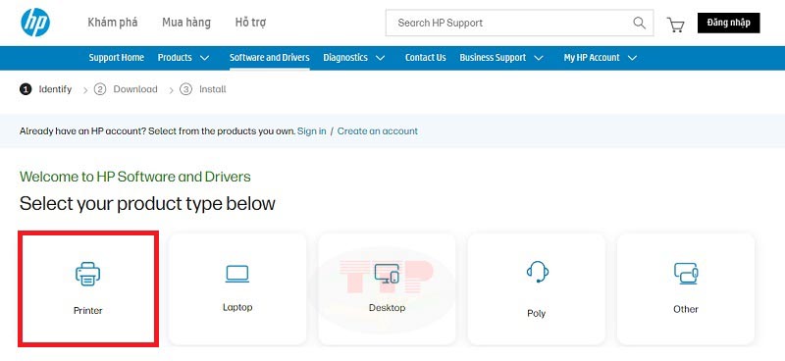Click the My HP Account label
This screenshot has height=361, width=785.
(x=592, y=58)
